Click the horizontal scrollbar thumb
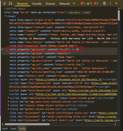The image size is (123, 131). 27,124
